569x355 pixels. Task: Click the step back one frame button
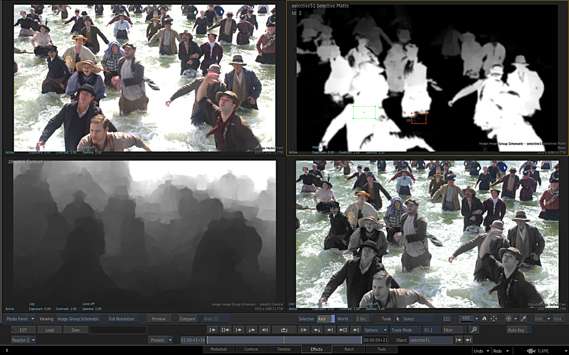pyautogui.click(x=265, y=330)
